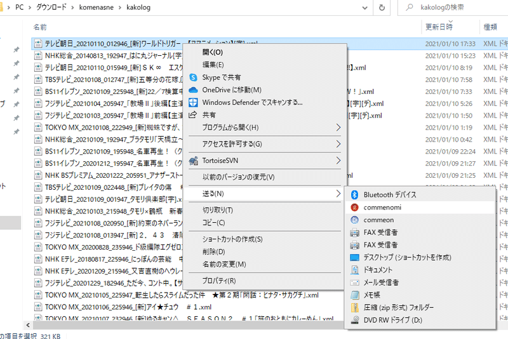This screenshot has height=339, width=508.
Task: Expand プログラムから開く submenu arrow
Action: pos(338,128)
